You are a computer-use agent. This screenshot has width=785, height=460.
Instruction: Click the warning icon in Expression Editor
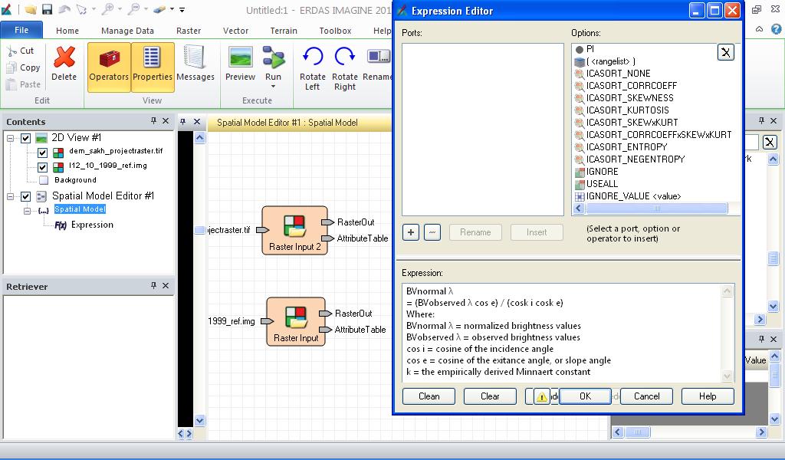[x=542, y=396]
